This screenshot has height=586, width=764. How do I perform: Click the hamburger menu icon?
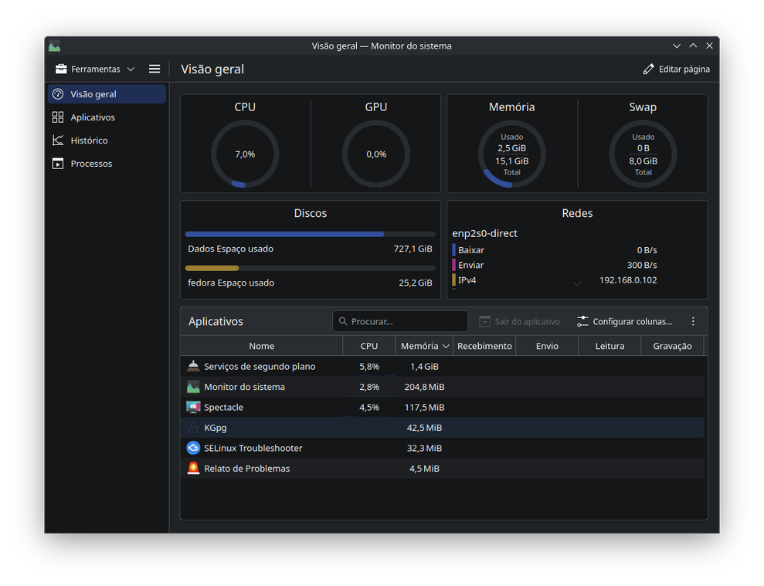(154, 69)
